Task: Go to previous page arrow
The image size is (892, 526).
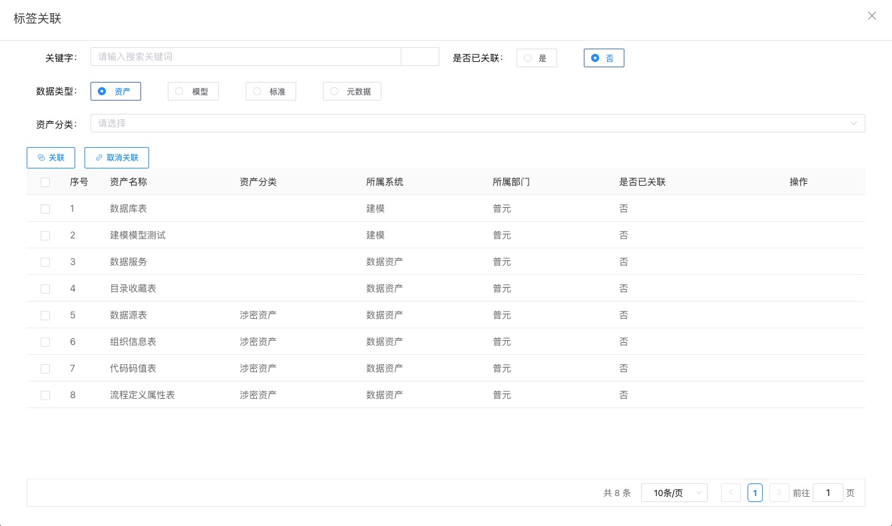Action: 730,493
